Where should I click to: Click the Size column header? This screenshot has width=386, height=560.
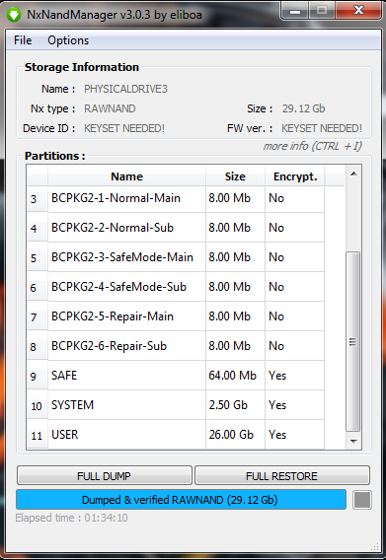point(235,176)
